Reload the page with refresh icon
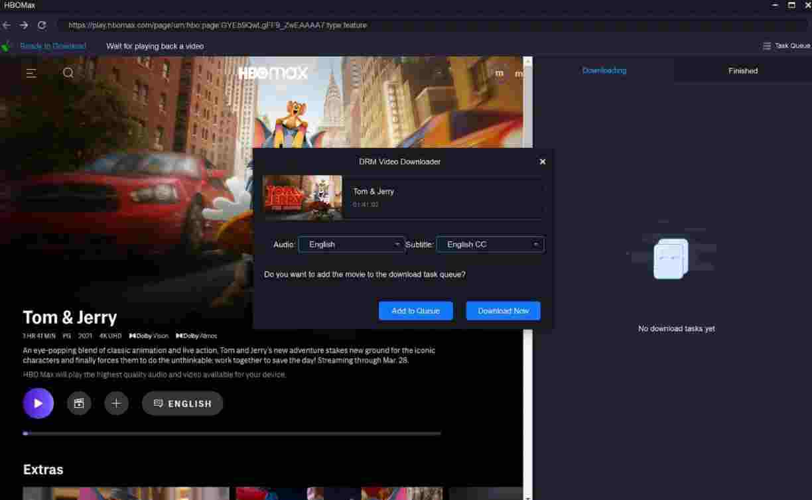 42,25
